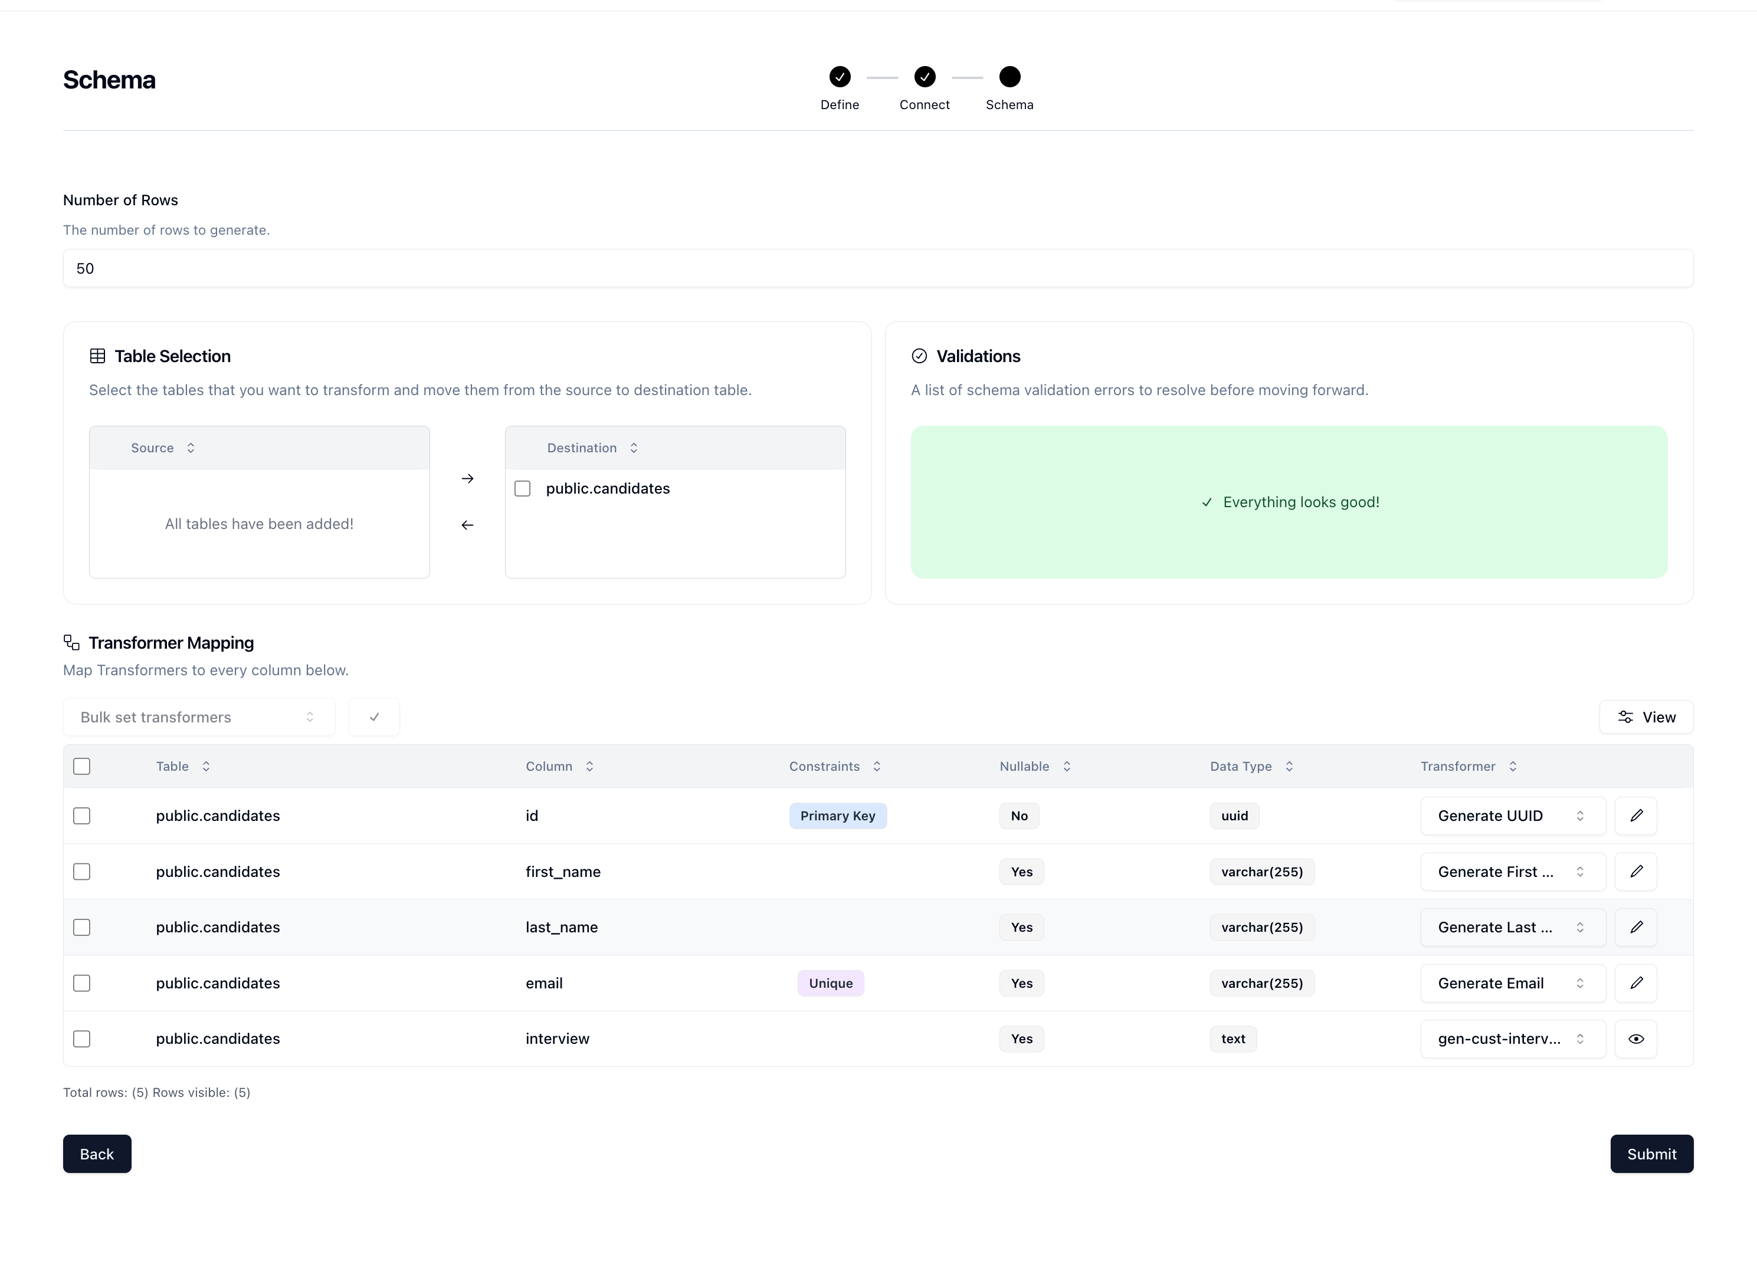Viewport: 1757px width, 1275px height.
Task: Sort by Constraints column header
Action: click(835, 767)
